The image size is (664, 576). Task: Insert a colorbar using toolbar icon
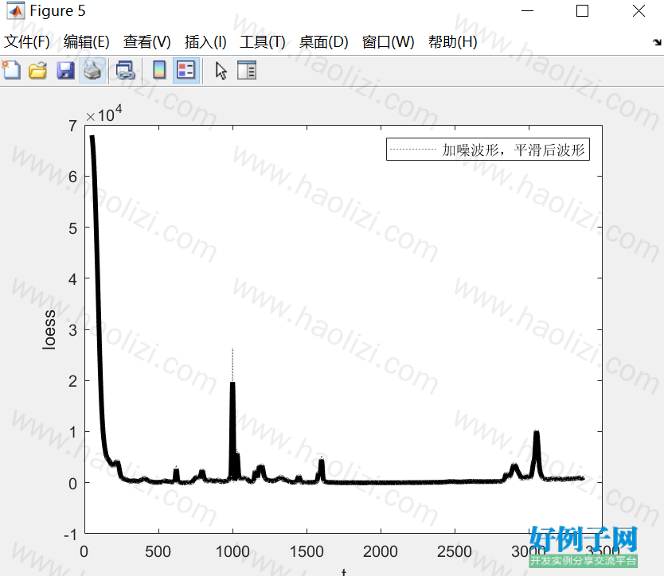(x=159, y=70)
